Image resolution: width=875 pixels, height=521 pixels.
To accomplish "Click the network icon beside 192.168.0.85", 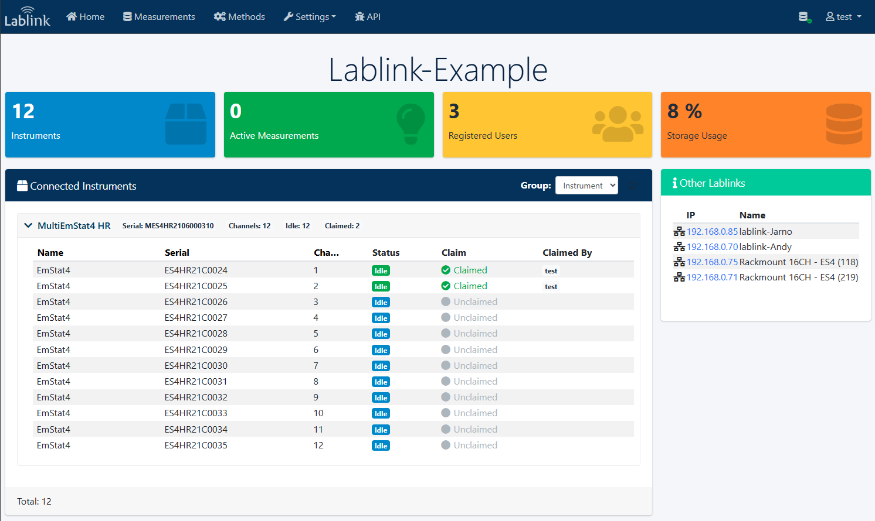I will (679, 232).
